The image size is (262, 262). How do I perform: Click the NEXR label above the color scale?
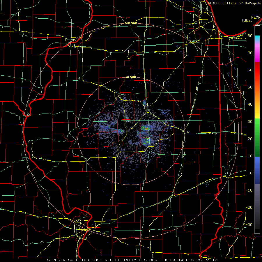256,17
